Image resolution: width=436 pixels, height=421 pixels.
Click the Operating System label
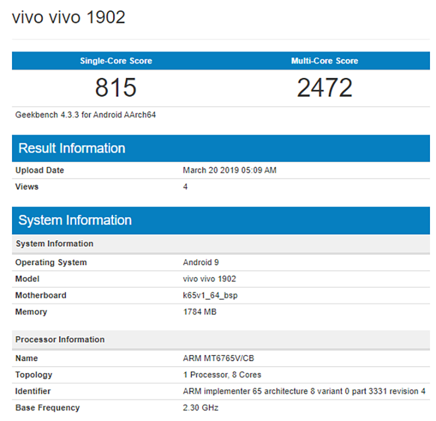tap(51, 263)
